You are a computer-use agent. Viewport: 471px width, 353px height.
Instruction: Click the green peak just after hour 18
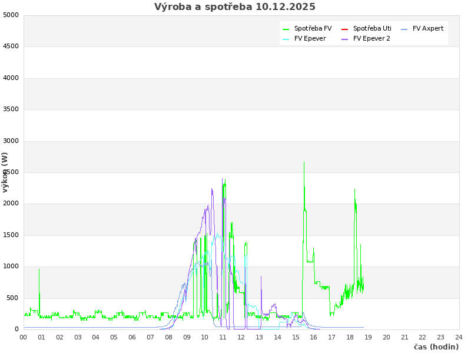(x=354, y=190)
